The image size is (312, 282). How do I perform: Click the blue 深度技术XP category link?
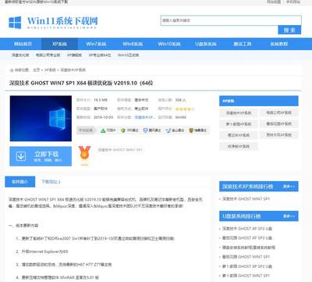[x=144, y=117]
